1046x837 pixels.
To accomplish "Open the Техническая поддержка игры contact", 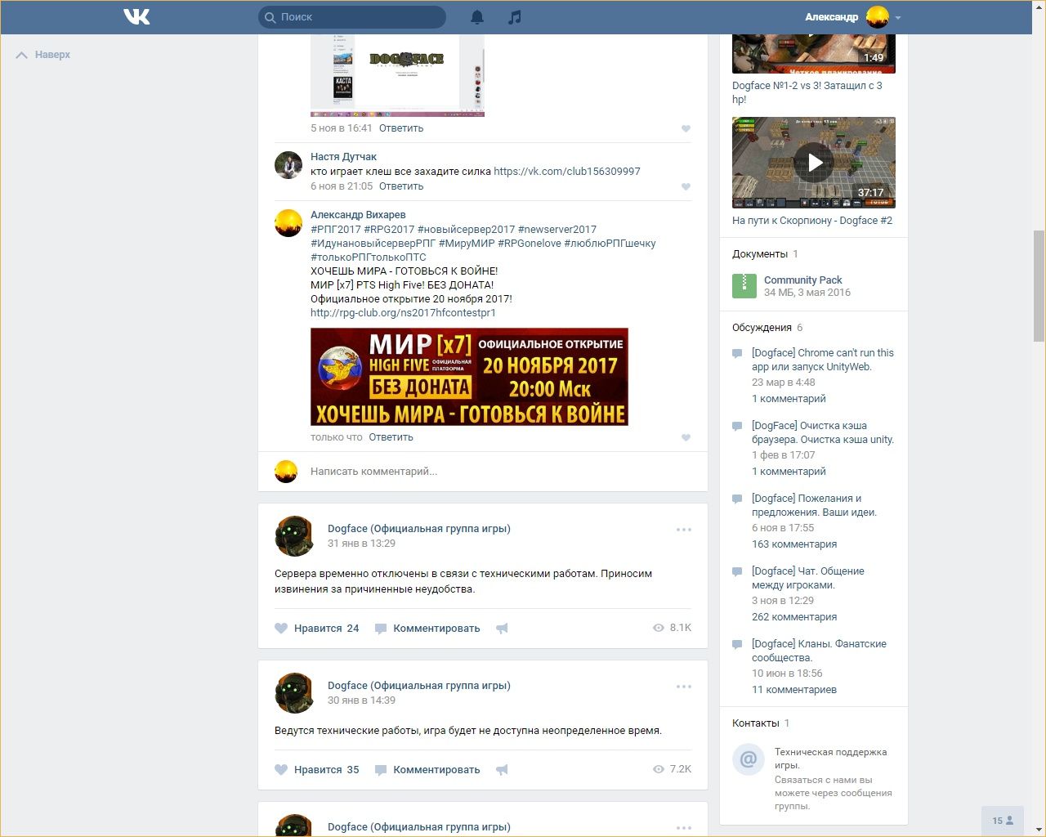I will click(x=830, y=759).
